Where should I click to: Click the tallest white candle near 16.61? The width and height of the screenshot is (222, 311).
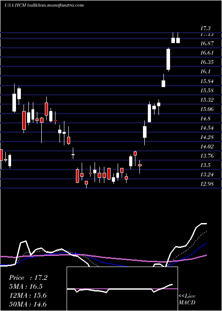[x=168, y=60]
